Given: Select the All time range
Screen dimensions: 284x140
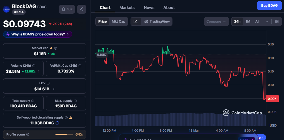Looking at the screenshot, I should tap(257, 21).
